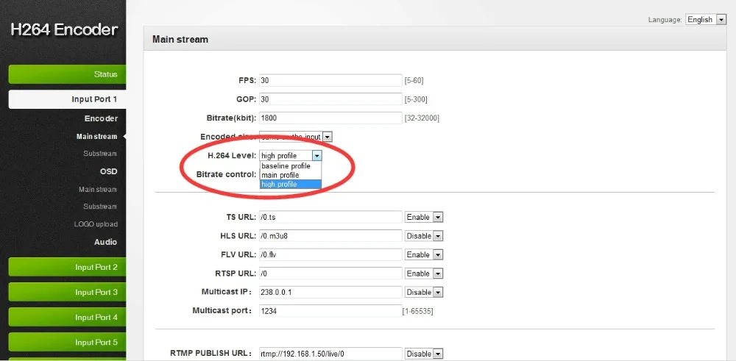This screenshot has width=736, height=361.
Task: Open Encoder Substream settings
Action: pyautogui.click(x=100, y=154)
